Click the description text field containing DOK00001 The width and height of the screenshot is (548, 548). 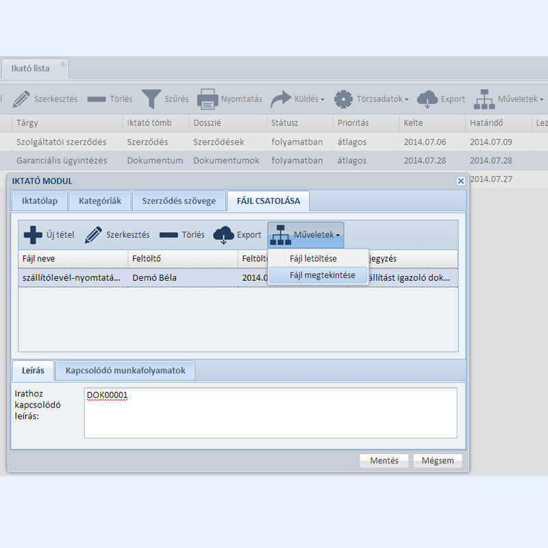point(270,412)
